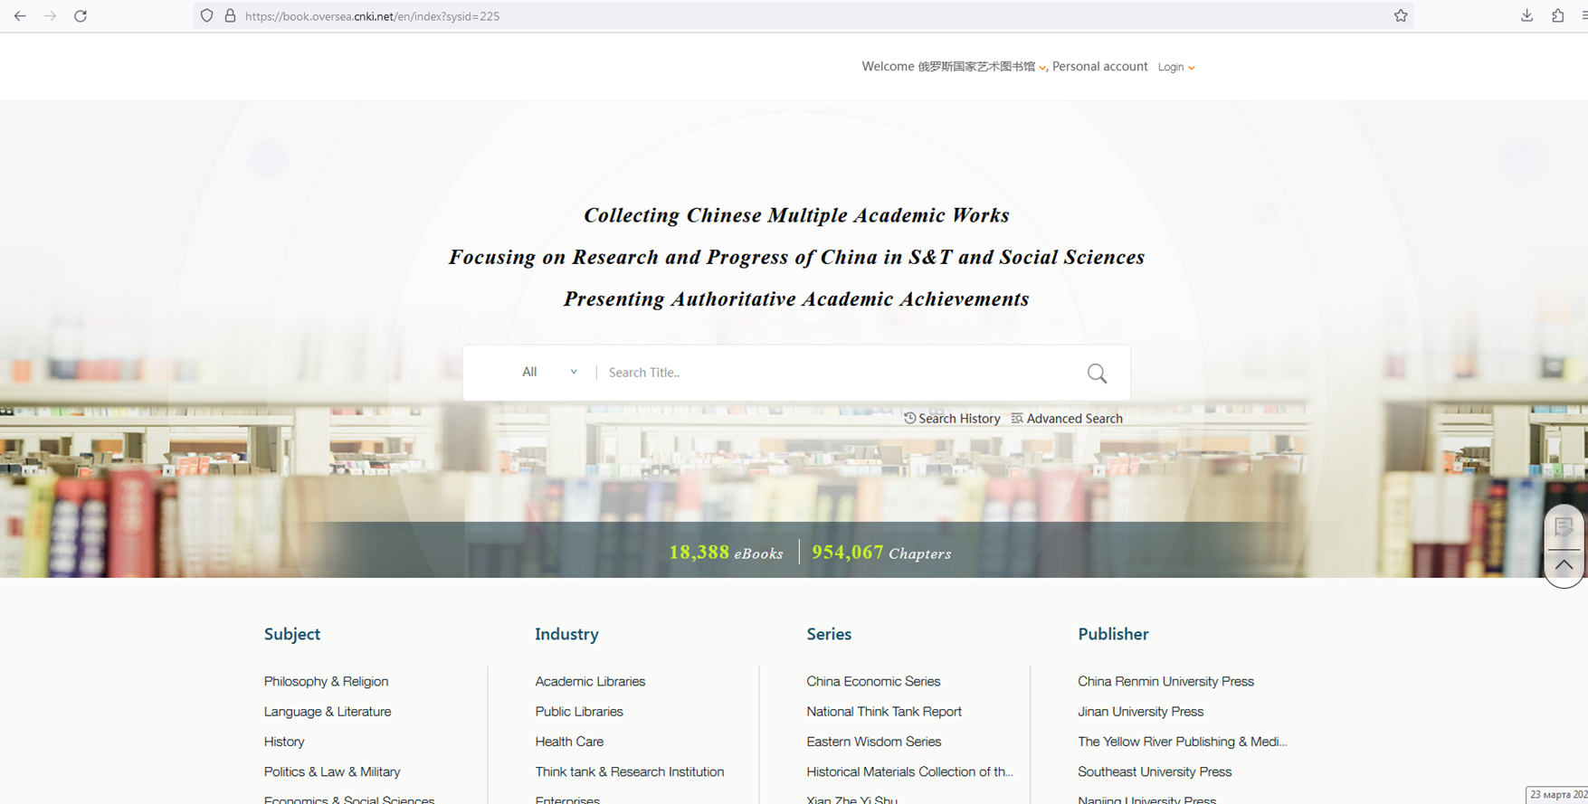
Task: Click the scroll-to-top arrow icon
Action: pyautogui.click(x=1564, y=565)
